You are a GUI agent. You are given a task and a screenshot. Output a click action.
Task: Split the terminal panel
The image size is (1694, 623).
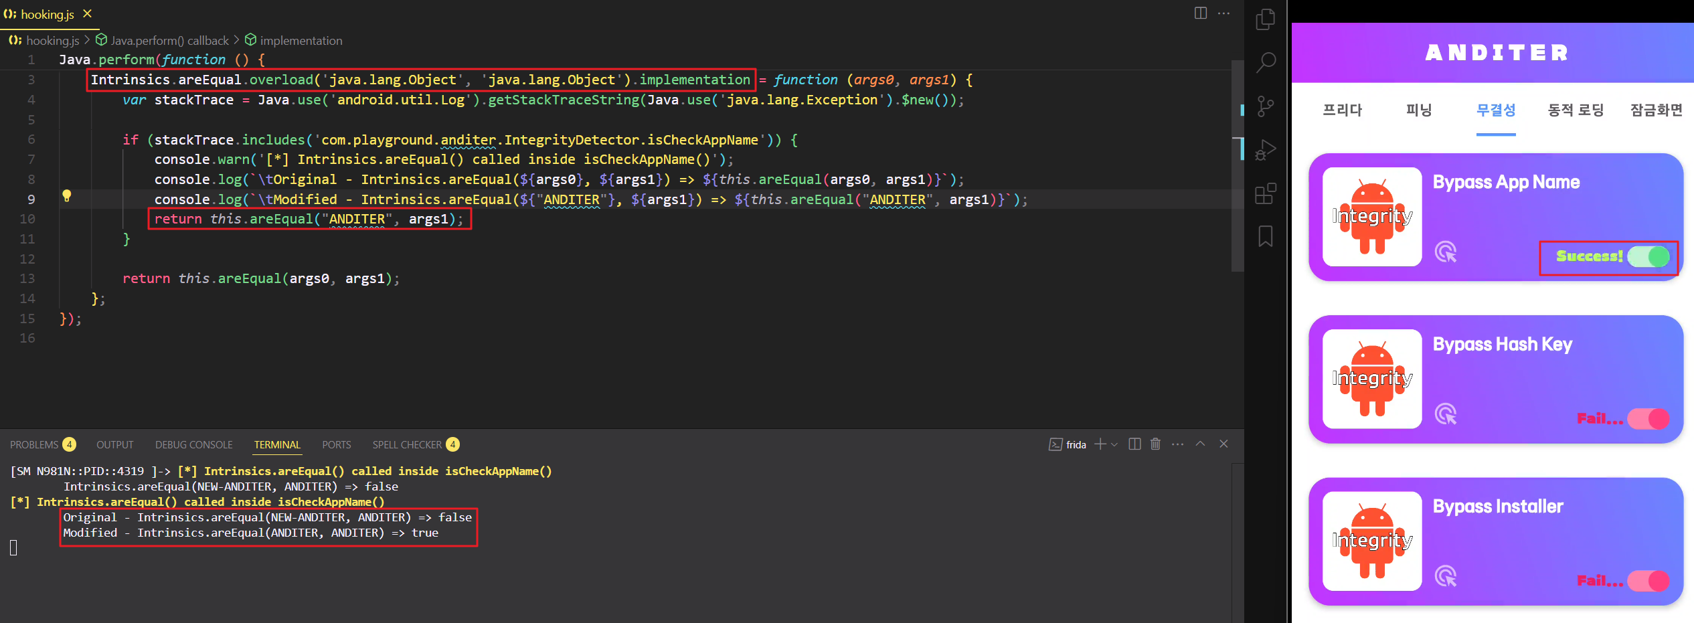[x=1134, y=444]
